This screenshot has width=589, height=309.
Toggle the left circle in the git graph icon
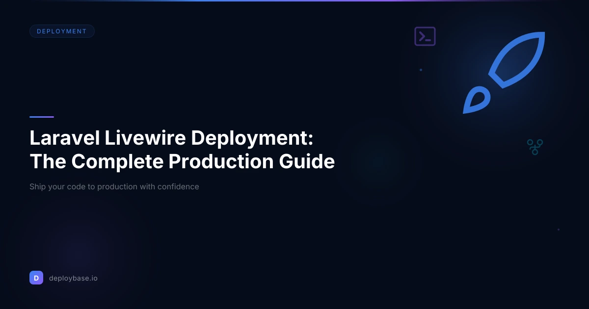[530, 142]
